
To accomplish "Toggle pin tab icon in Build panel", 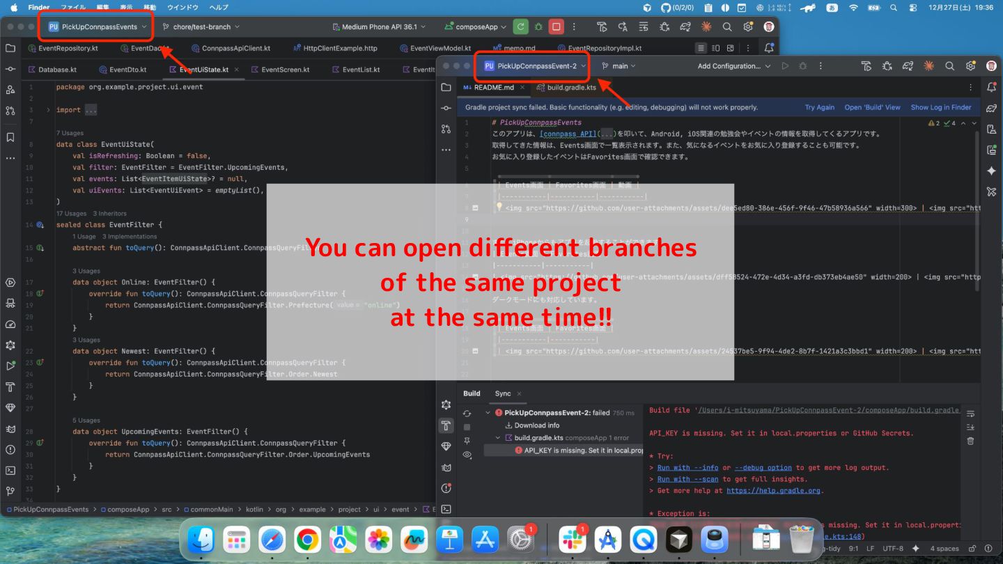I will click(x=467, y=441).
